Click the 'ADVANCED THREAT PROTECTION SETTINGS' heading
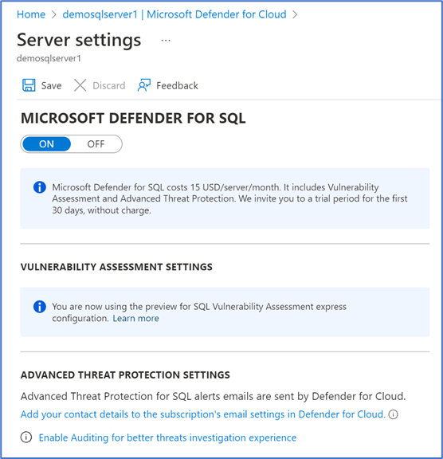 coord(125,375)
